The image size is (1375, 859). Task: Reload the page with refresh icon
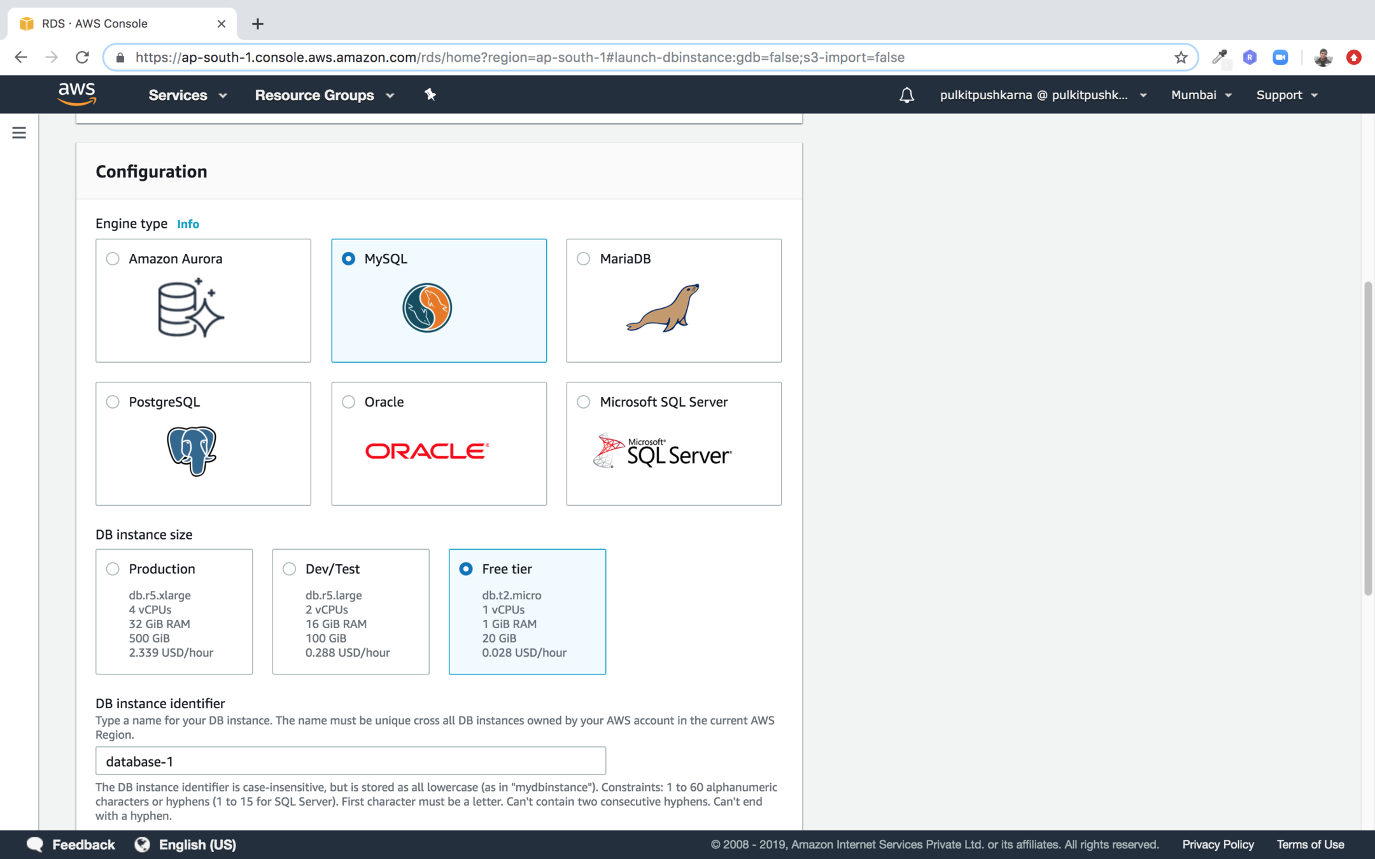pyautogui.click(x=82, y=57)
